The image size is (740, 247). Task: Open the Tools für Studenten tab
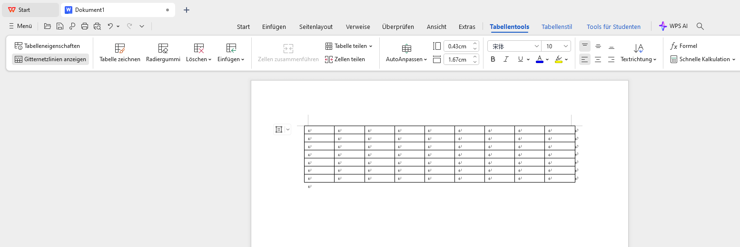click(x=613, y=27)
